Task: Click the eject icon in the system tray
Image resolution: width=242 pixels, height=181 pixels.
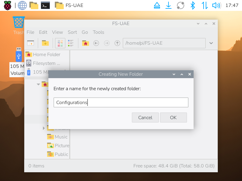Action: tap(157, 5)
